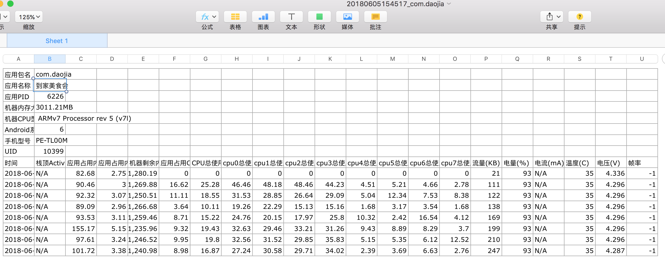The width and height of the screenshot is (665, 259).
Task: Click the PID value 6226
Action: point(50,96)
